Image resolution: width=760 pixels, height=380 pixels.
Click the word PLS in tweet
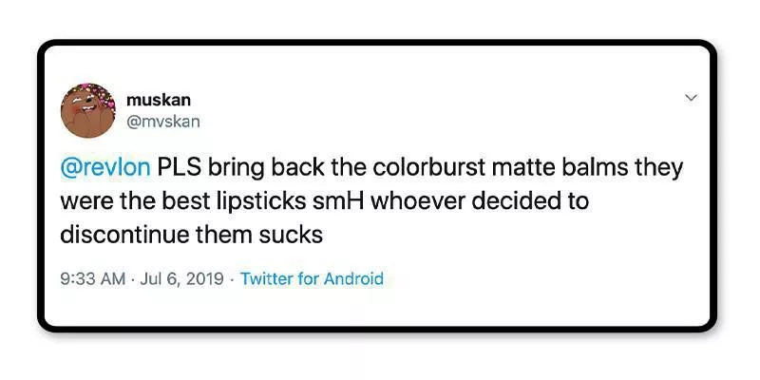[178, 168]
